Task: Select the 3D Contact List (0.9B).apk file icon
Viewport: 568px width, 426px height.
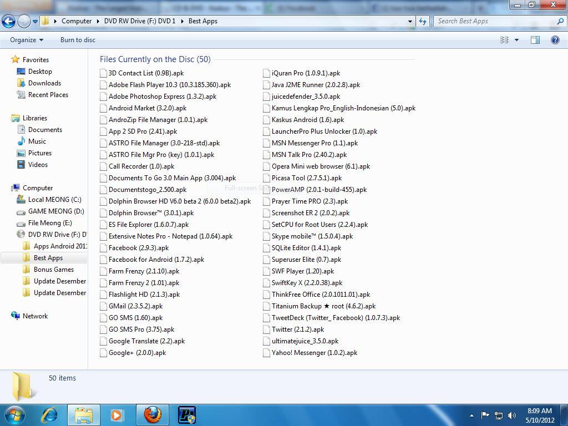Action: 104,73
